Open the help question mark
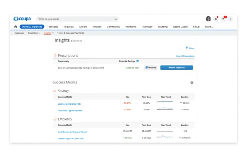 pos(230,19)
